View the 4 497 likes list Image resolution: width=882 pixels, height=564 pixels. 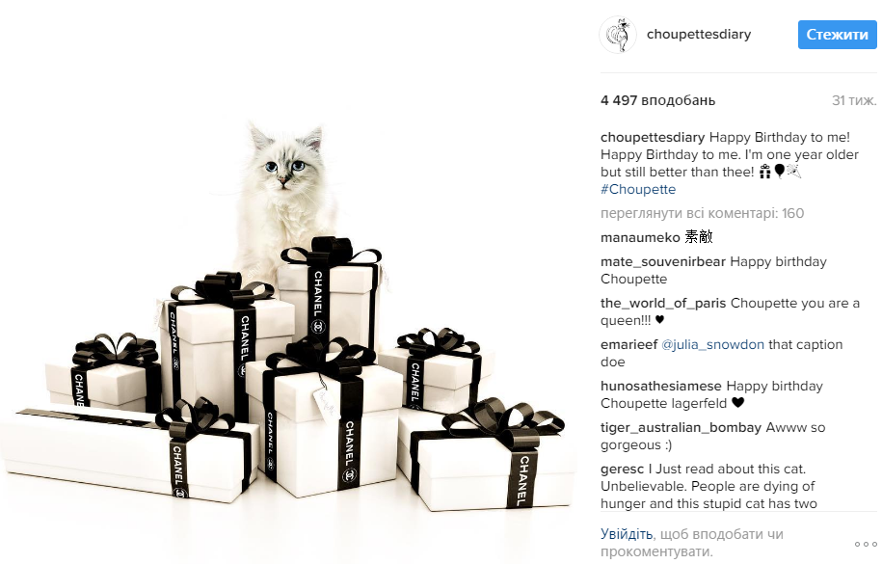tap(657, 101)
